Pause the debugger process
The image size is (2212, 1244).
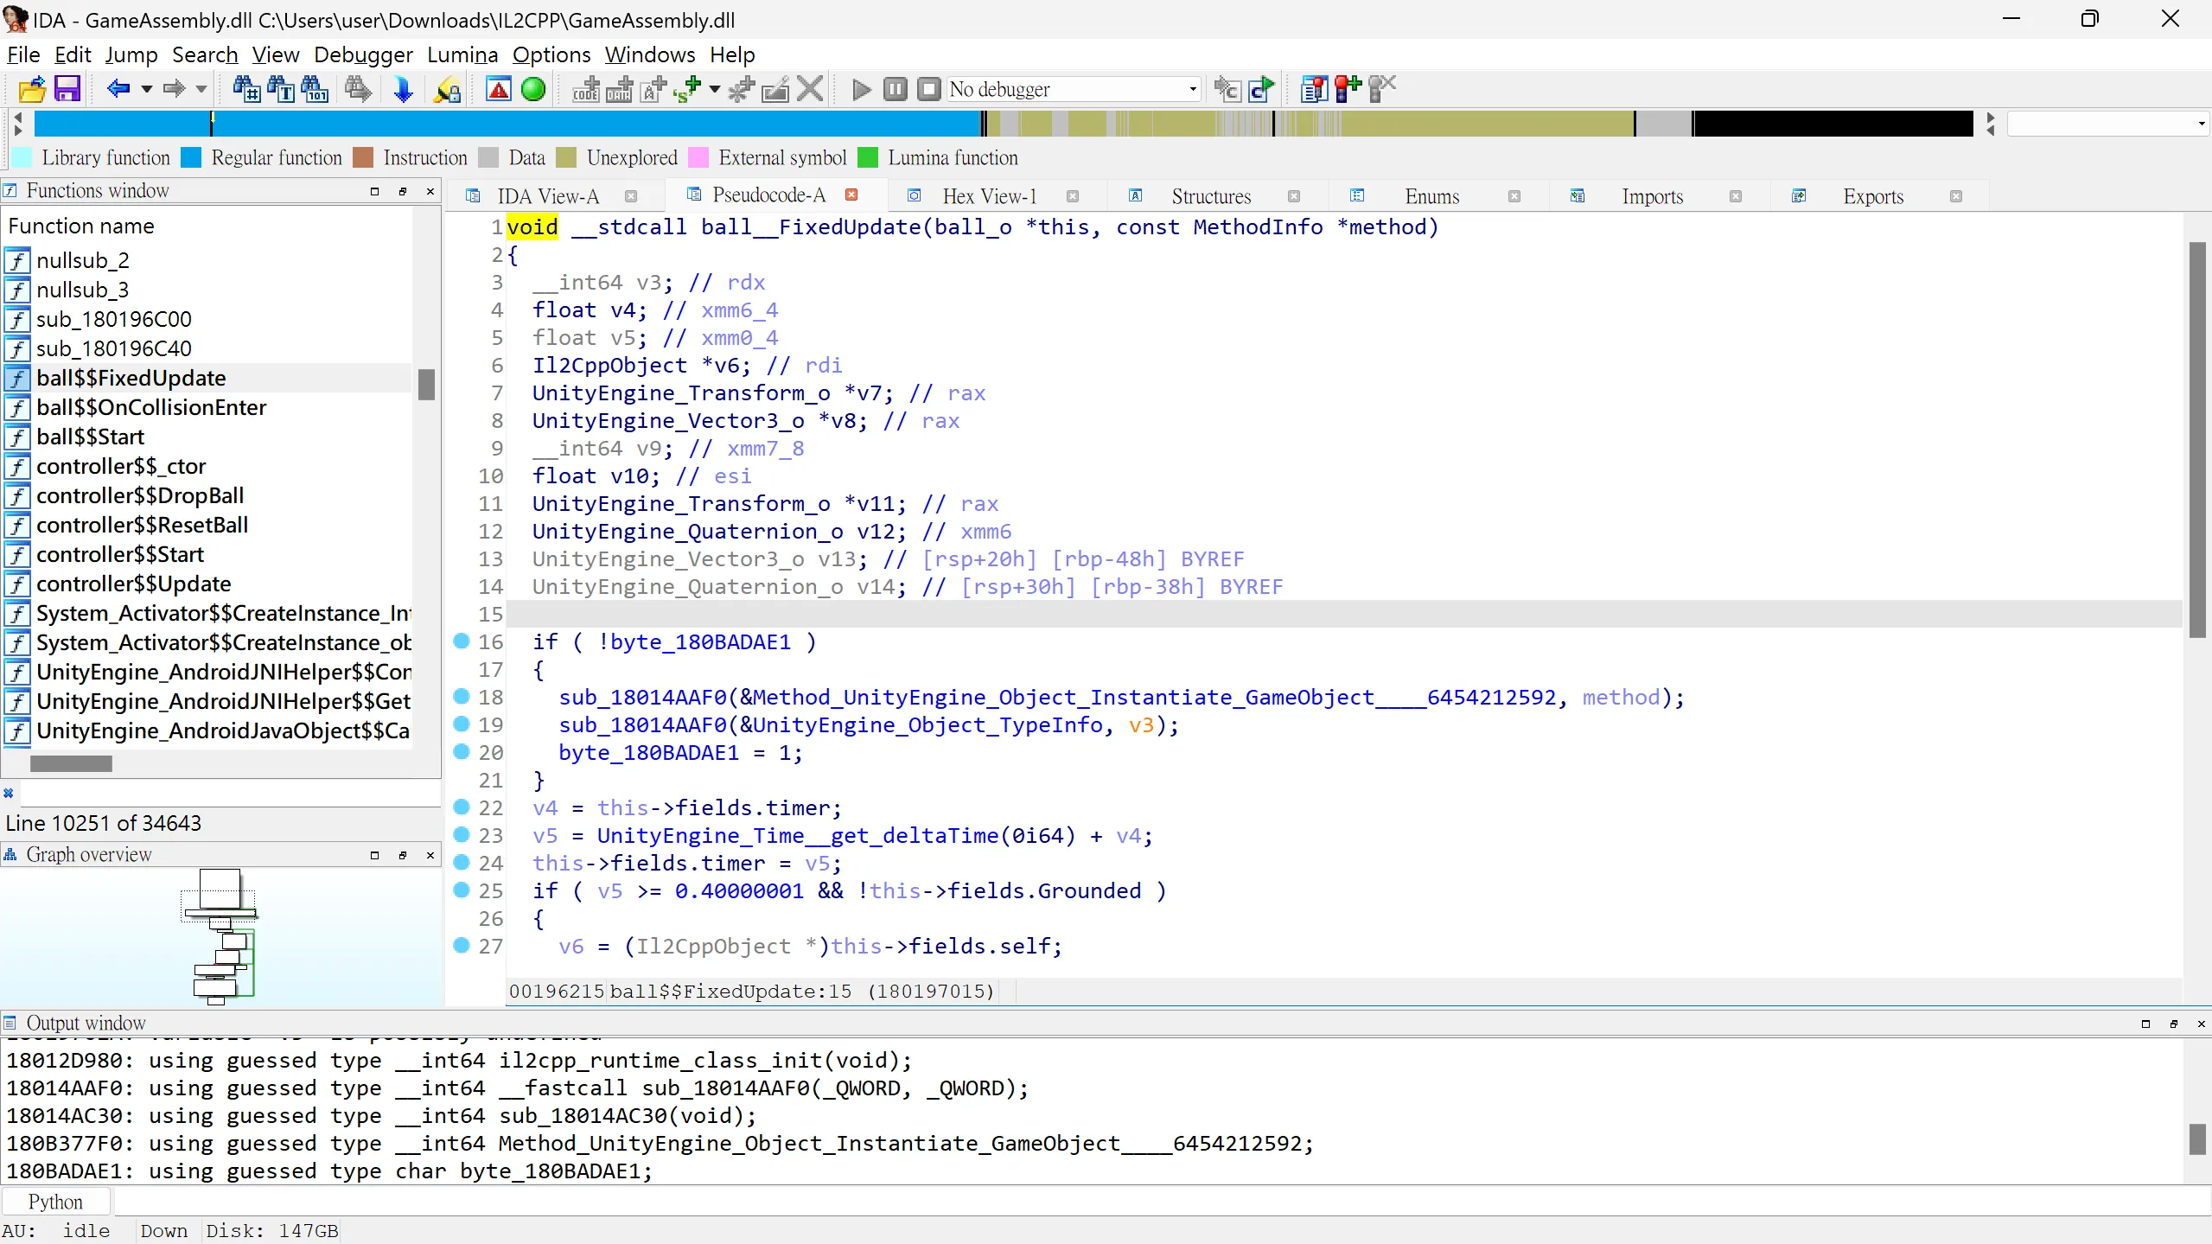point(896,89)
